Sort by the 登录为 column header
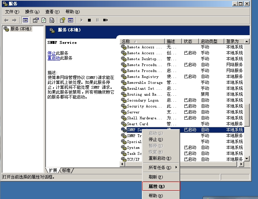This screenshot has width=258, height=199. click(x=234, y=41)
